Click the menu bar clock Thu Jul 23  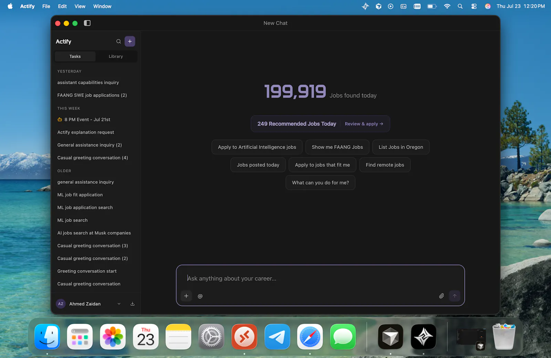coord(521,6)
